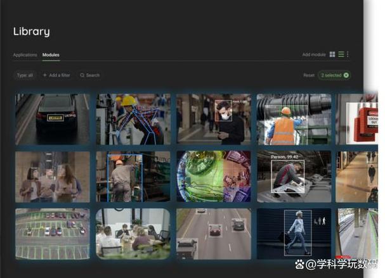
Task: Click the Search magnifier icon
Action: pyautogui.click(x=82, y=75)
